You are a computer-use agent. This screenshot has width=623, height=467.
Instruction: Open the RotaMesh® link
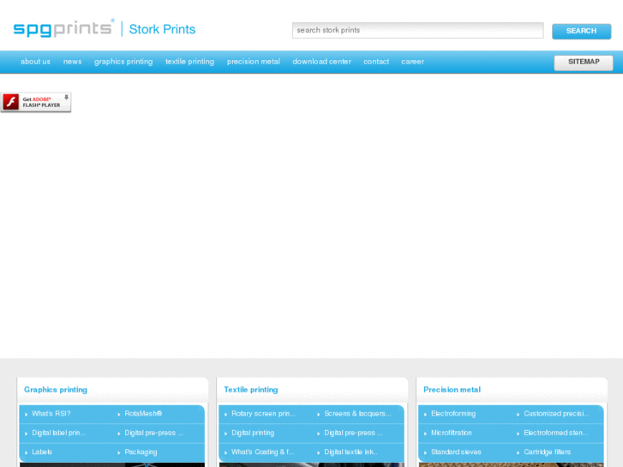pyautogui.click(x=143, y=413)
